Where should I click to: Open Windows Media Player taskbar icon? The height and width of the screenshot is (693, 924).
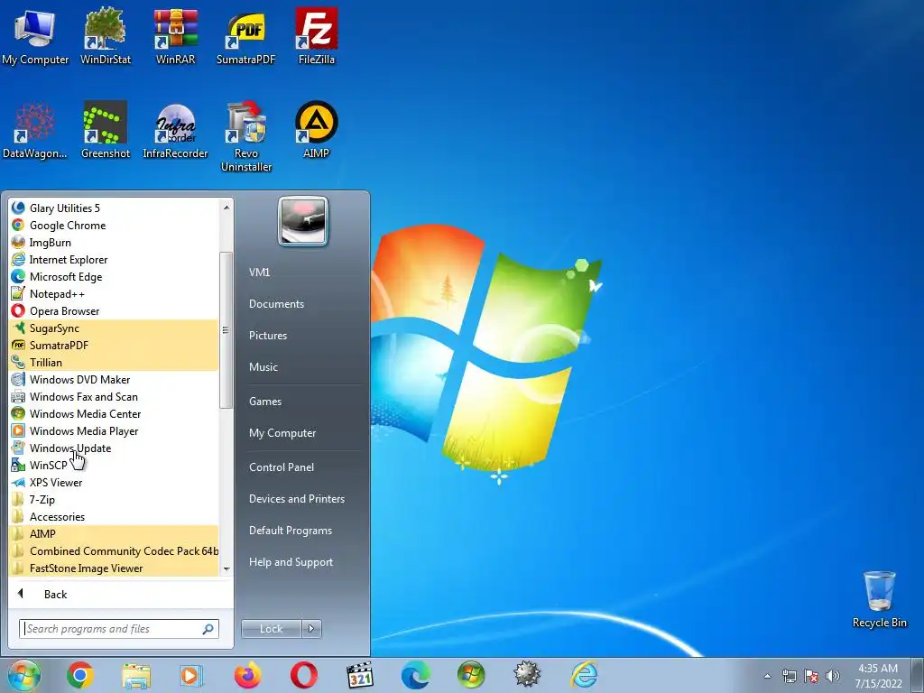(191, 675)
